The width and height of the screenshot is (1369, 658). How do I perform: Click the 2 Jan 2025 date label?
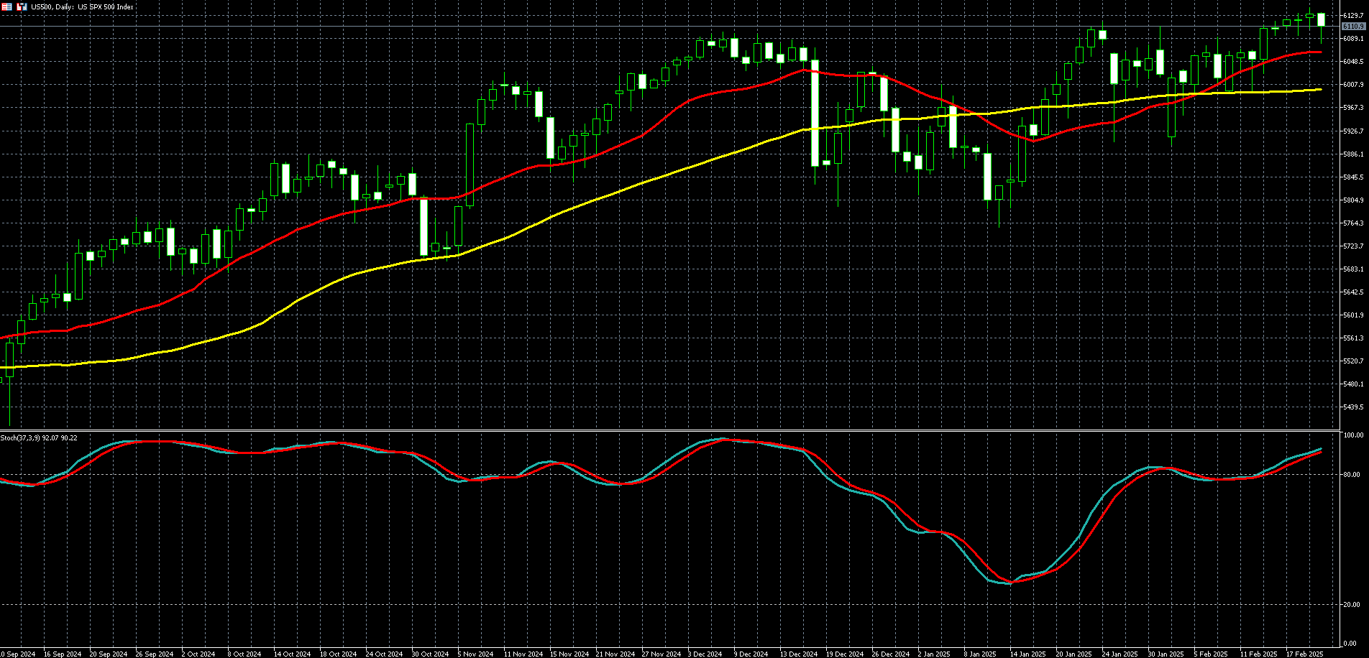[x=933, y=654]
